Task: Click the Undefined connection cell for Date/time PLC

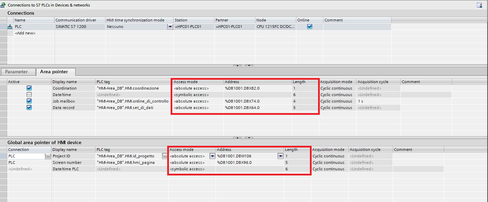Action: click(29, 169)
